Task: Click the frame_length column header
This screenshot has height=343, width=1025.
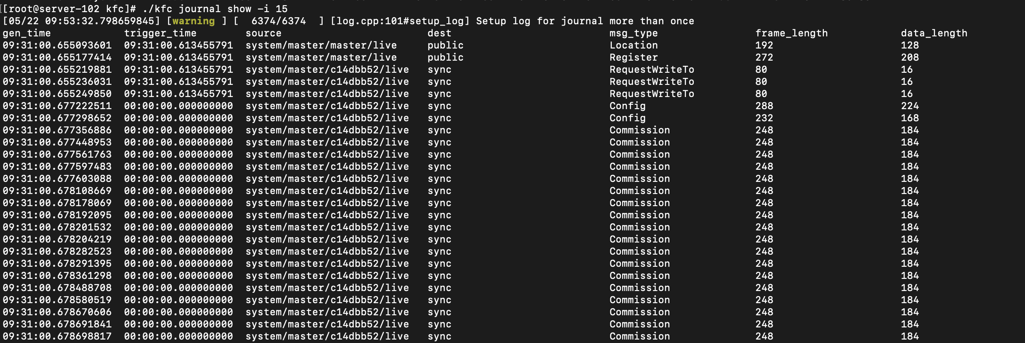Action: click(x=791, y=33)
